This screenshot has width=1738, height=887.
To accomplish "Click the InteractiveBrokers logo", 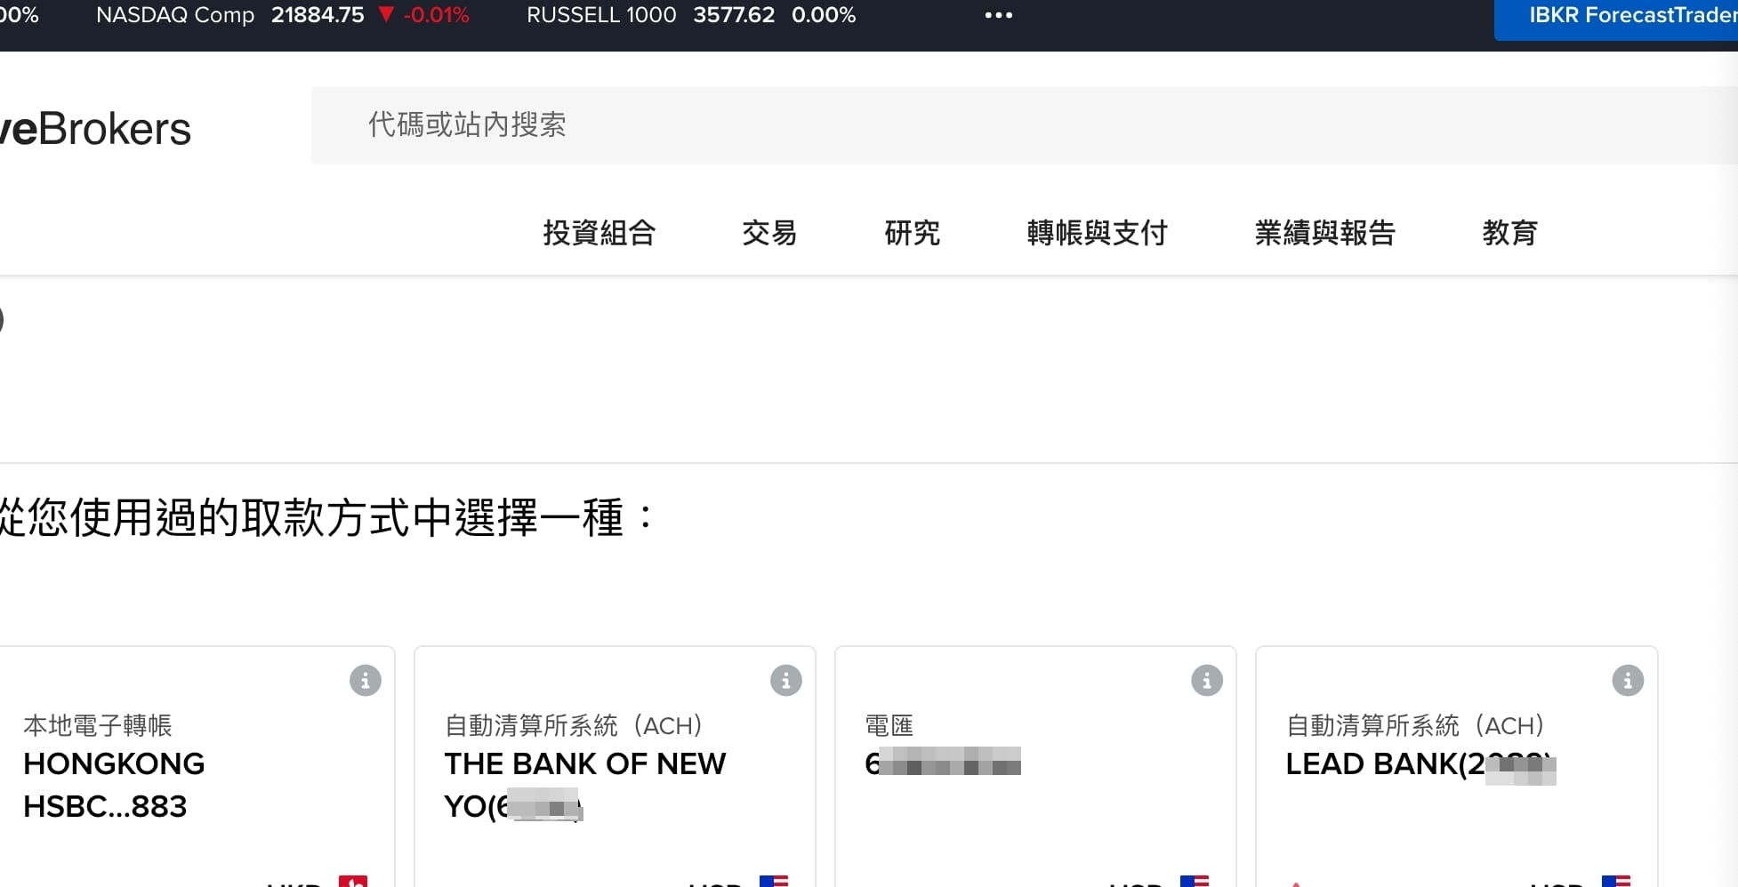I will coord(95,129).
